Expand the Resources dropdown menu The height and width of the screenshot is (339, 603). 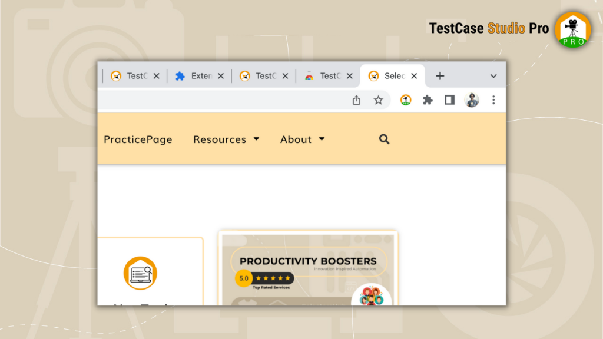coord(226,139)
